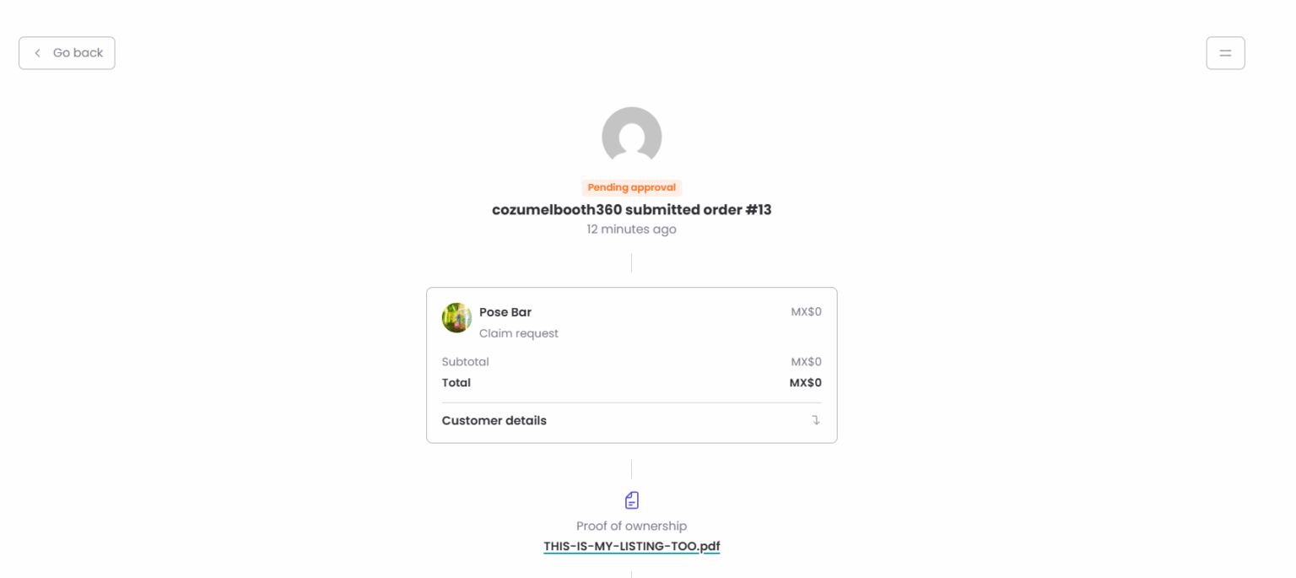Click the Go back button

(67, 53)
